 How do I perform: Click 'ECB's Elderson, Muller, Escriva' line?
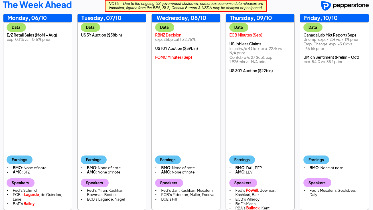[x=188, y=195]
